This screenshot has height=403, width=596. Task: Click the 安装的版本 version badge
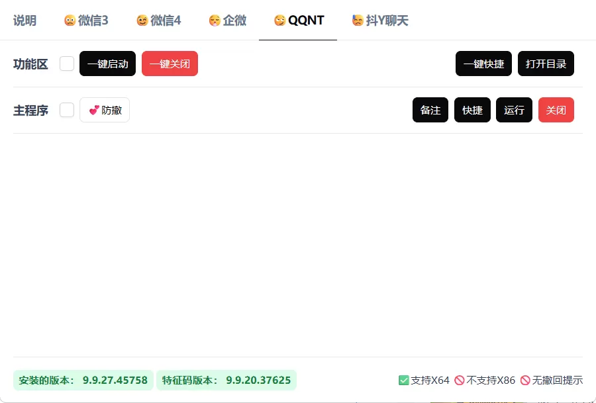[82, 380]
